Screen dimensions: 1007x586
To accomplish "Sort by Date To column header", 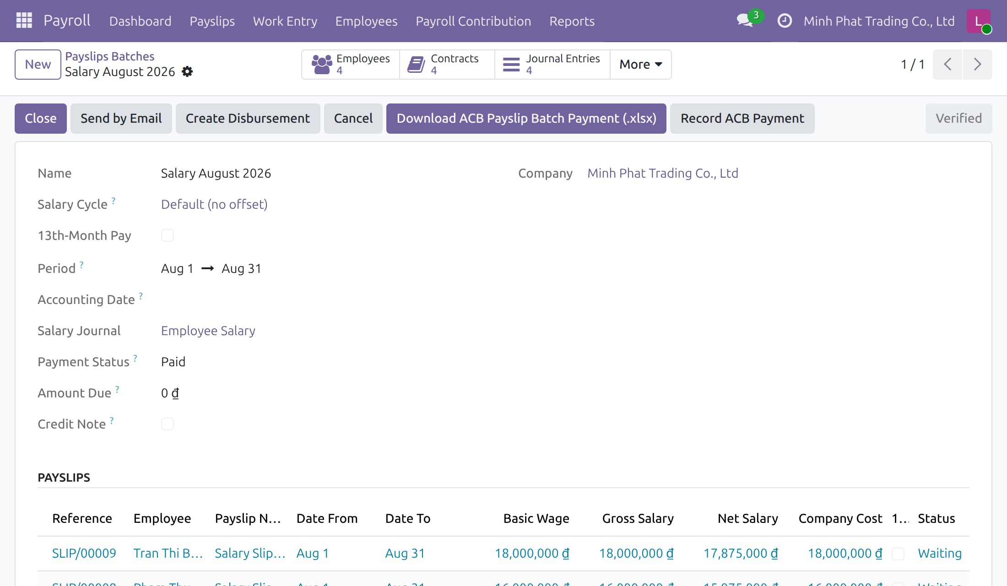I will pyautogui.click(x=408, y=518).
